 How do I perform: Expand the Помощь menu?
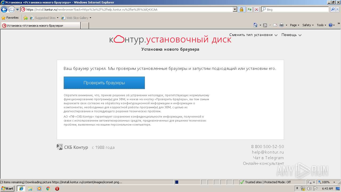(x=291, y=35)
